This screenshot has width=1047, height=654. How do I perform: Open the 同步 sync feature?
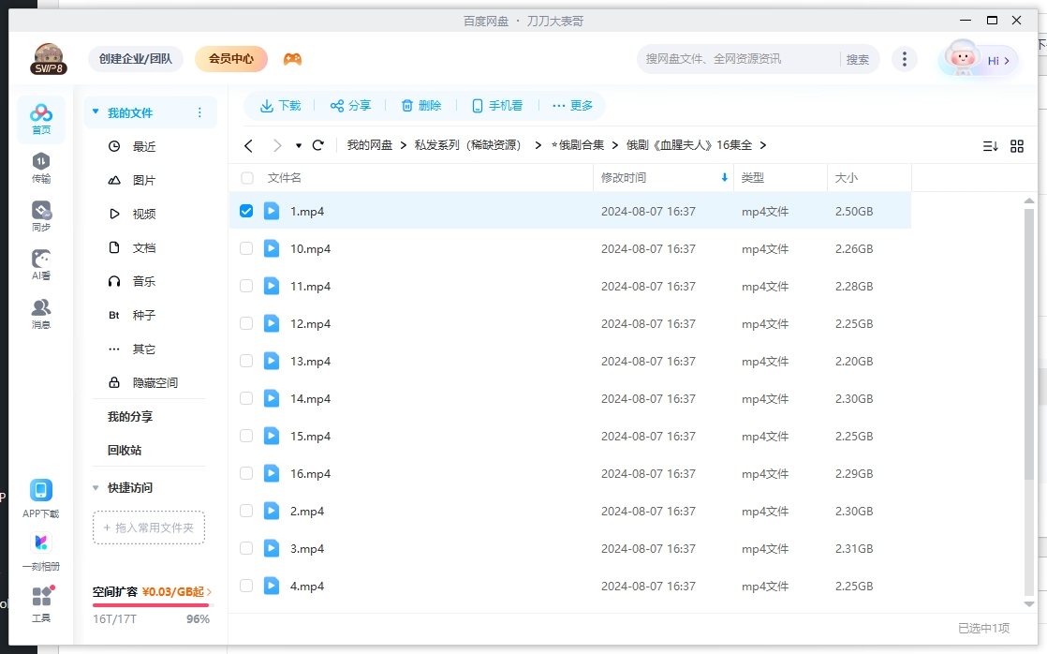[40, 216]
